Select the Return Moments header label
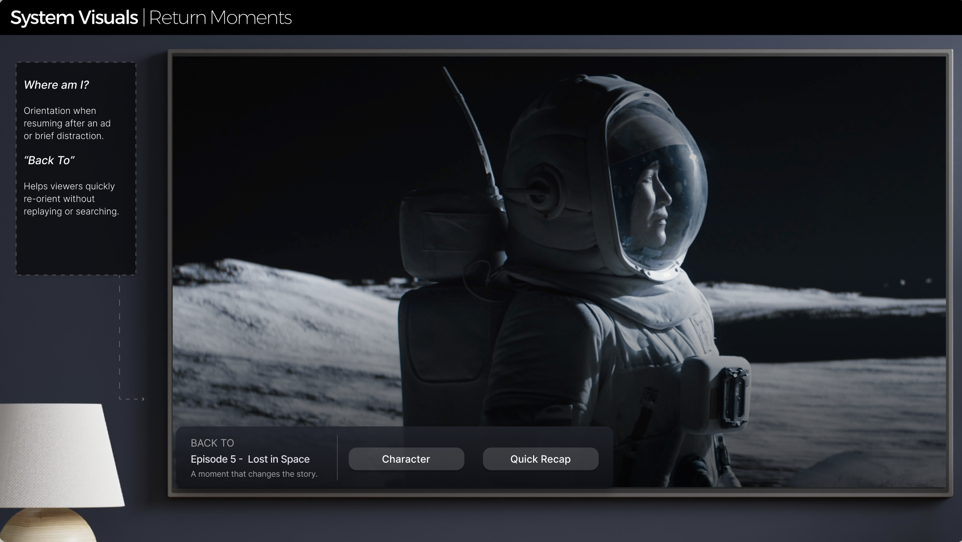This screenshot has height=542, width=962. (x=221, y=18)
